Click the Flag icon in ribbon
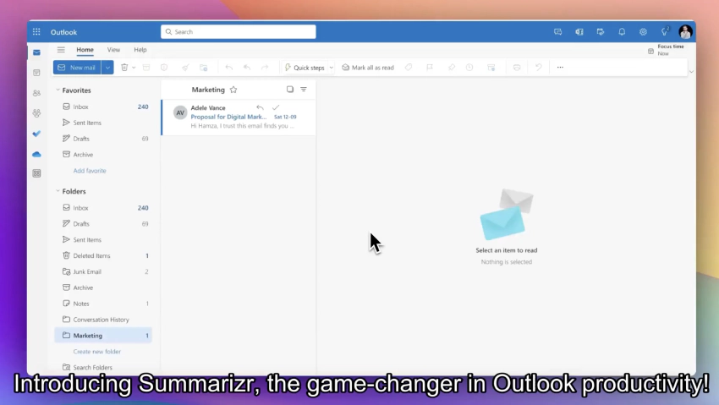 430,68
